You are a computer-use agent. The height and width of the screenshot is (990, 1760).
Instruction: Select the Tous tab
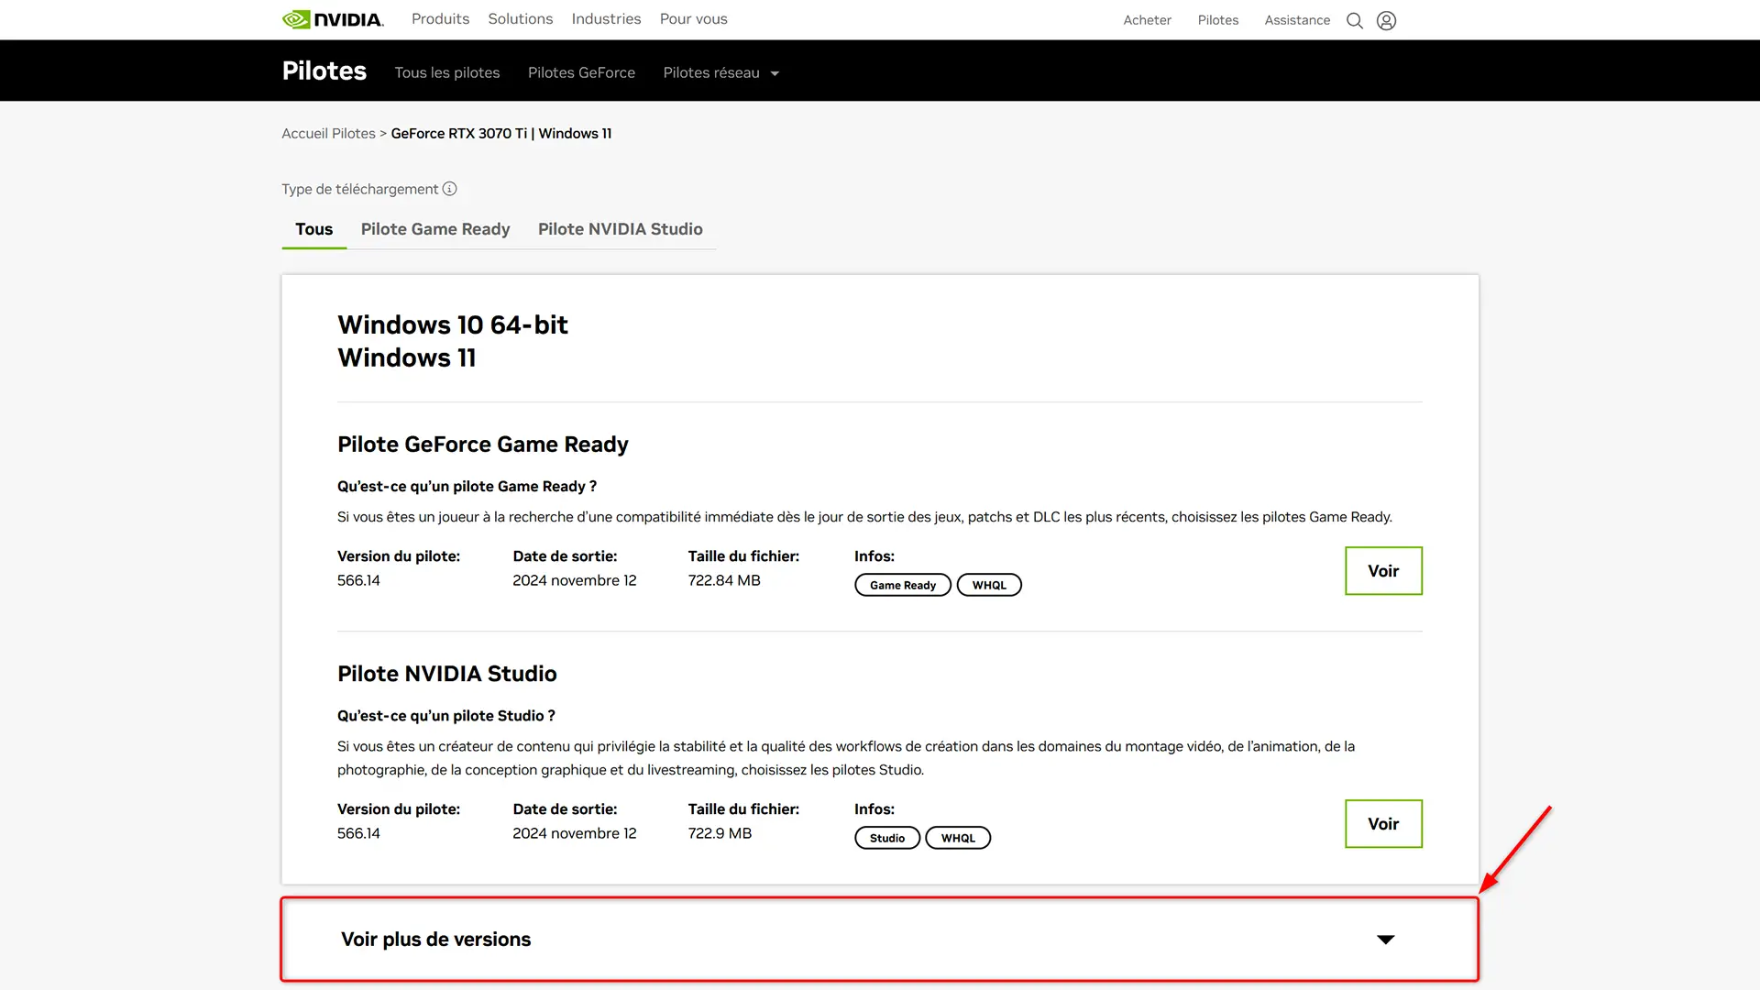(313, 229)
